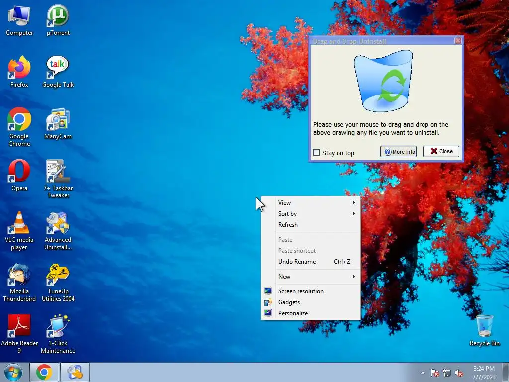Click the More info button

[x=398, y=151]
